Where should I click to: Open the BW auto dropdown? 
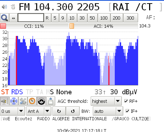108,111
